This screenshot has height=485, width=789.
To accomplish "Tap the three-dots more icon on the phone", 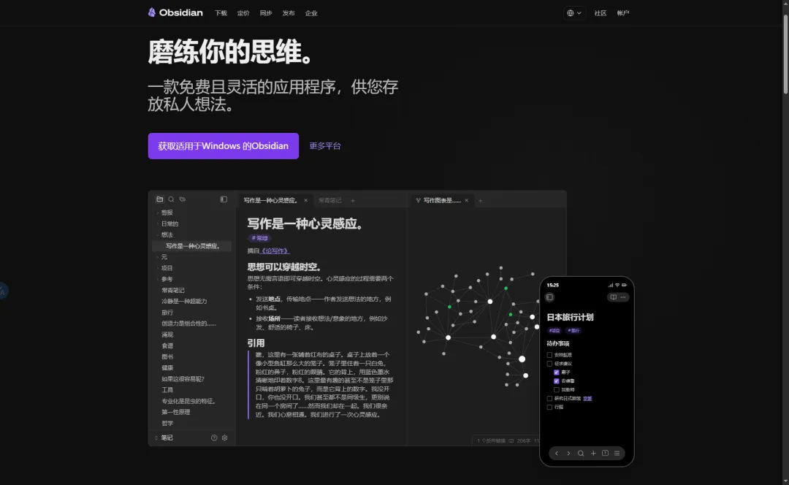I will pyautogui.click(x=623, y=297).
